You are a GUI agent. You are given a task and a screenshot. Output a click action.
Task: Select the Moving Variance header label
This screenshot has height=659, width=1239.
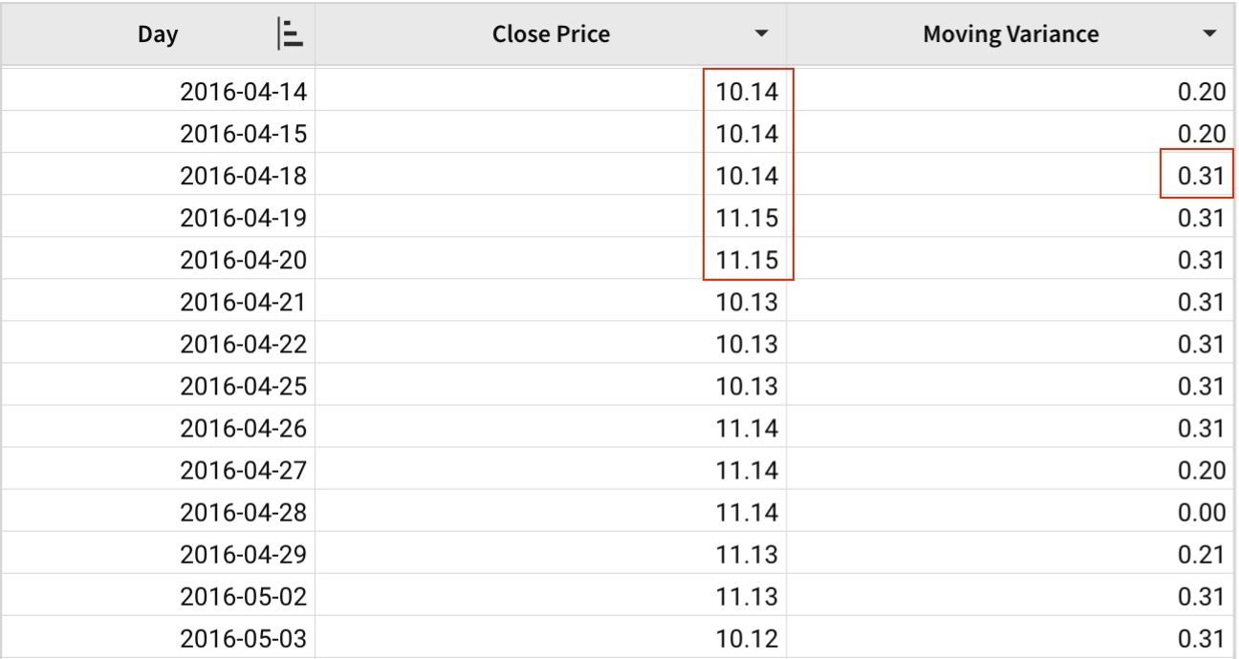[x=1011, y=35]
